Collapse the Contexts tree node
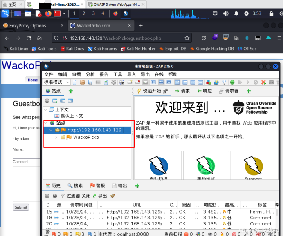 pos(46,110)
